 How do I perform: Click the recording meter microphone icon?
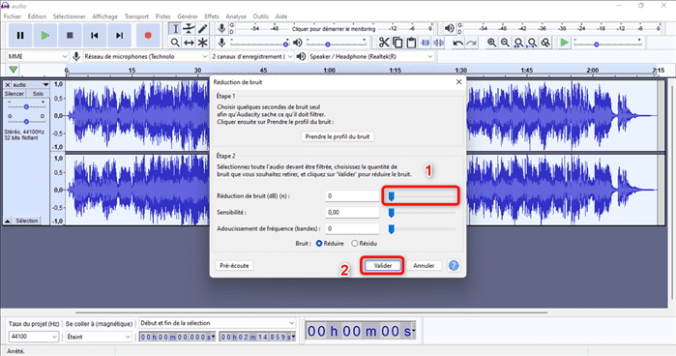click(x=221, y=29)
